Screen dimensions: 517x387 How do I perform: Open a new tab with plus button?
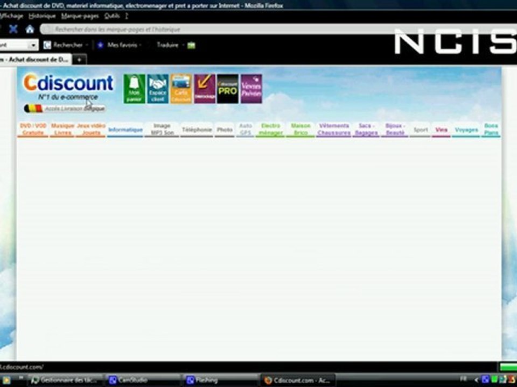79,60
